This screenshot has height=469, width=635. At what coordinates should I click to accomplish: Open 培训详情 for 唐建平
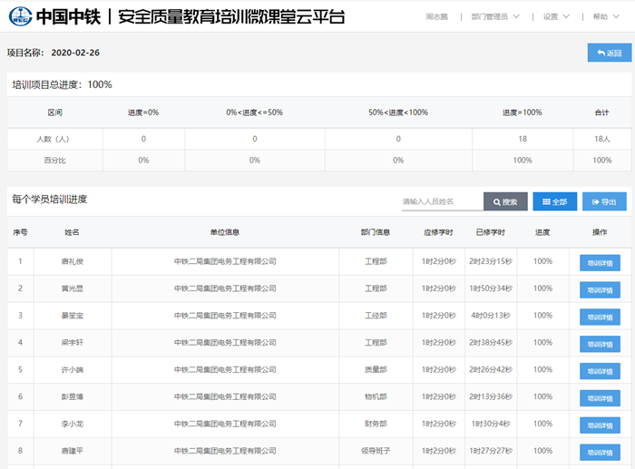click(x=599, y=451)
